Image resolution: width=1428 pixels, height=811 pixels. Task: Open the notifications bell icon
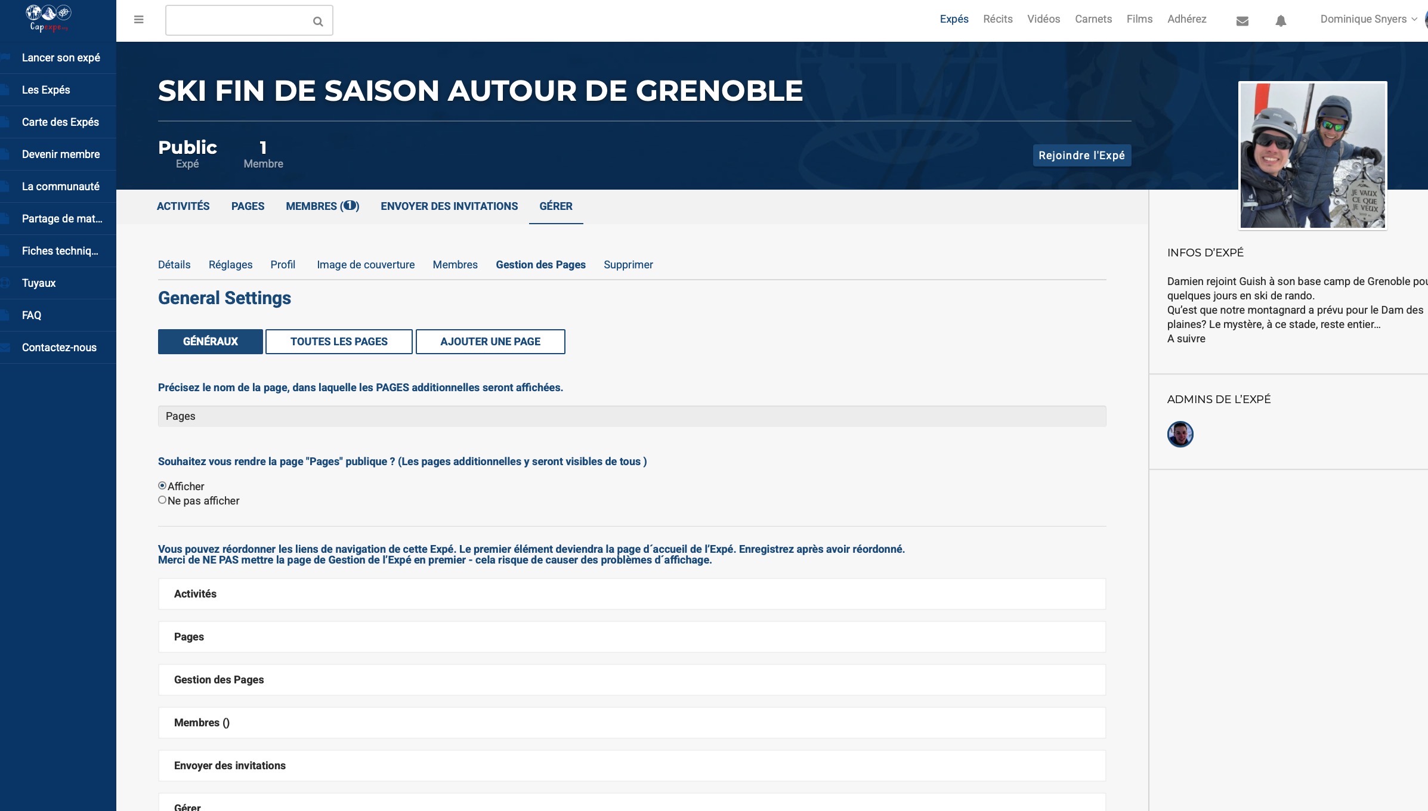[x=1280, y=21]
